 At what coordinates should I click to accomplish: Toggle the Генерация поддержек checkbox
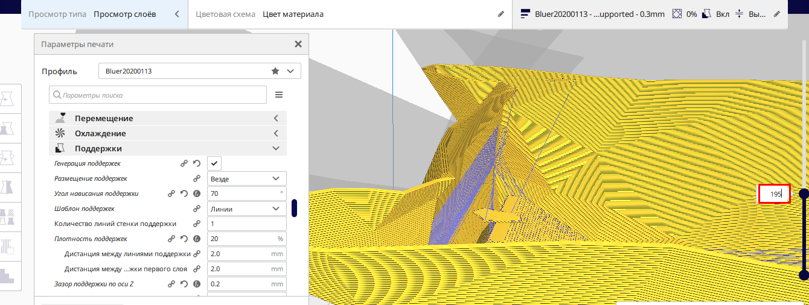214,163
